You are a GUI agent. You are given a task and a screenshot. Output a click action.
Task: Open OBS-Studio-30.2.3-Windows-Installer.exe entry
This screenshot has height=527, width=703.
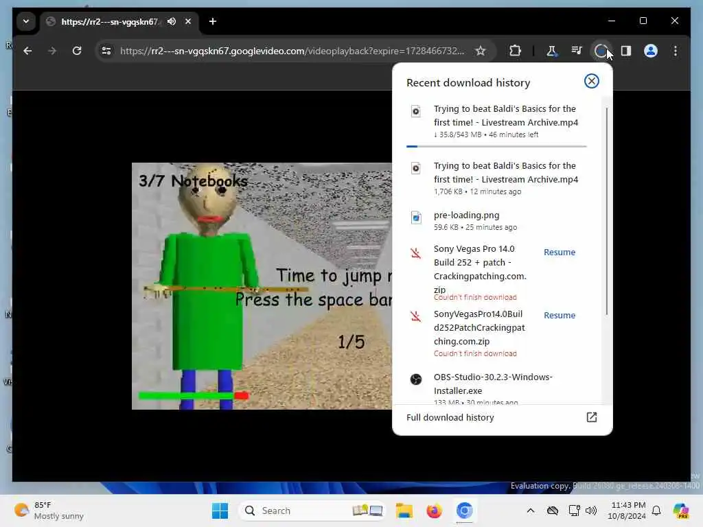pyautogui.click(x=496, y=388)
